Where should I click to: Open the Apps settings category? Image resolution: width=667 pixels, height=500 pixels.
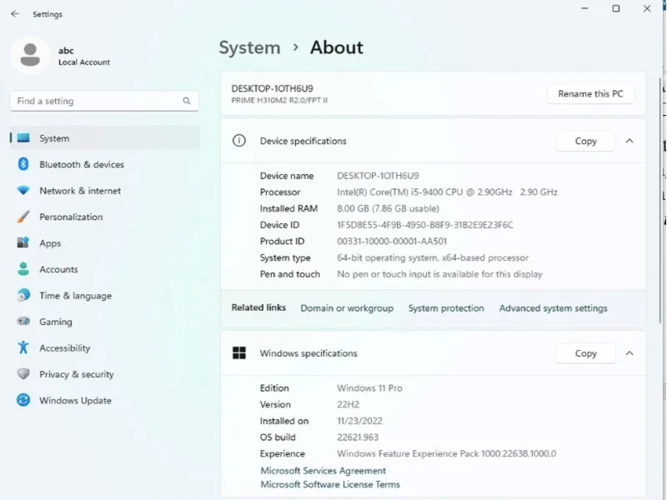(105, 242)
